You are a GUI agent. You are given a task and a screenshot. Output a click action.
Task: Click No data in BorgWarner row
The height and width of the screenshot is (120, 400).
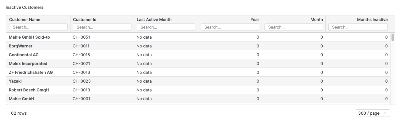144,46
